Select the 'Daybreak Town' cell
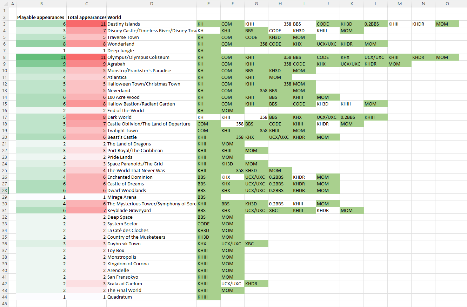Viewport: 467px width, 307px height. coord(152,244)
